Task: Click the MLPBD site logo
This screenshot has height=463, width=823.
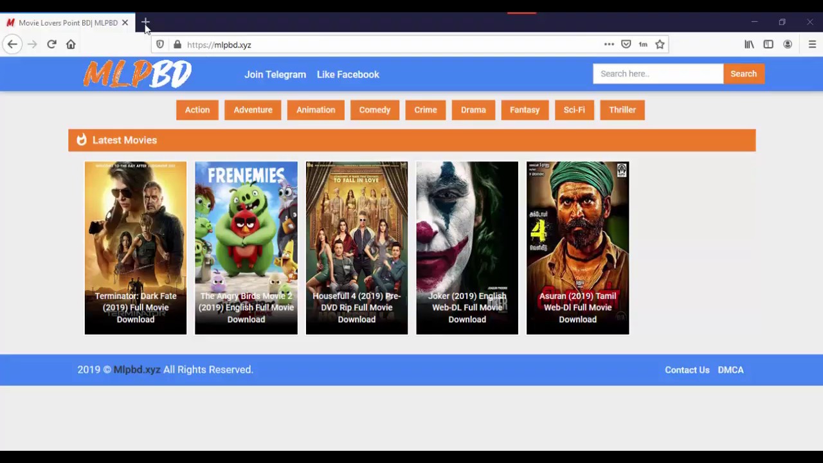Action: click(x=137, y=74)
